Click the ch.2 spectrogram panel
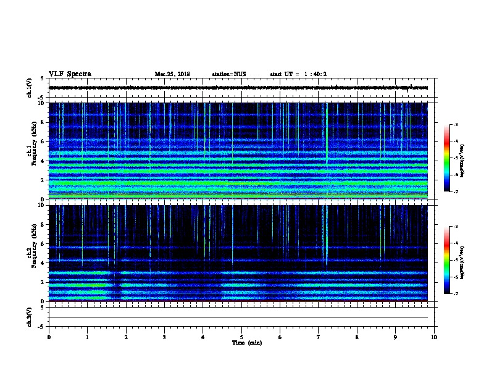Screen dimensions: 489x378 click(238, 253)
